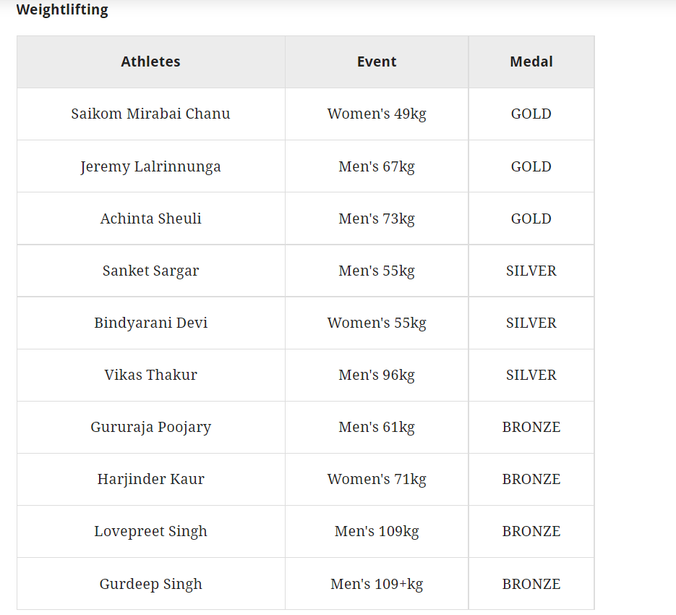This screenshot has height=615, width=676.
Task: Click the Vikas Thakur name
Action: tap(150, 375)
